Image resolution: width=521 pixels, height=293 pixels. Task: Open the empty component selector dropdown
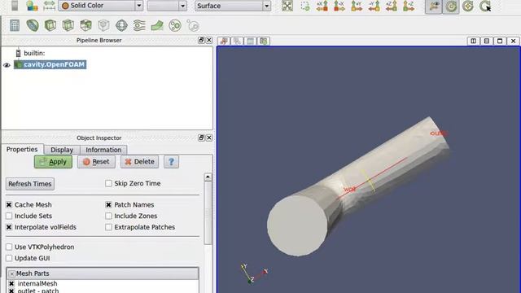coord(167,6)
